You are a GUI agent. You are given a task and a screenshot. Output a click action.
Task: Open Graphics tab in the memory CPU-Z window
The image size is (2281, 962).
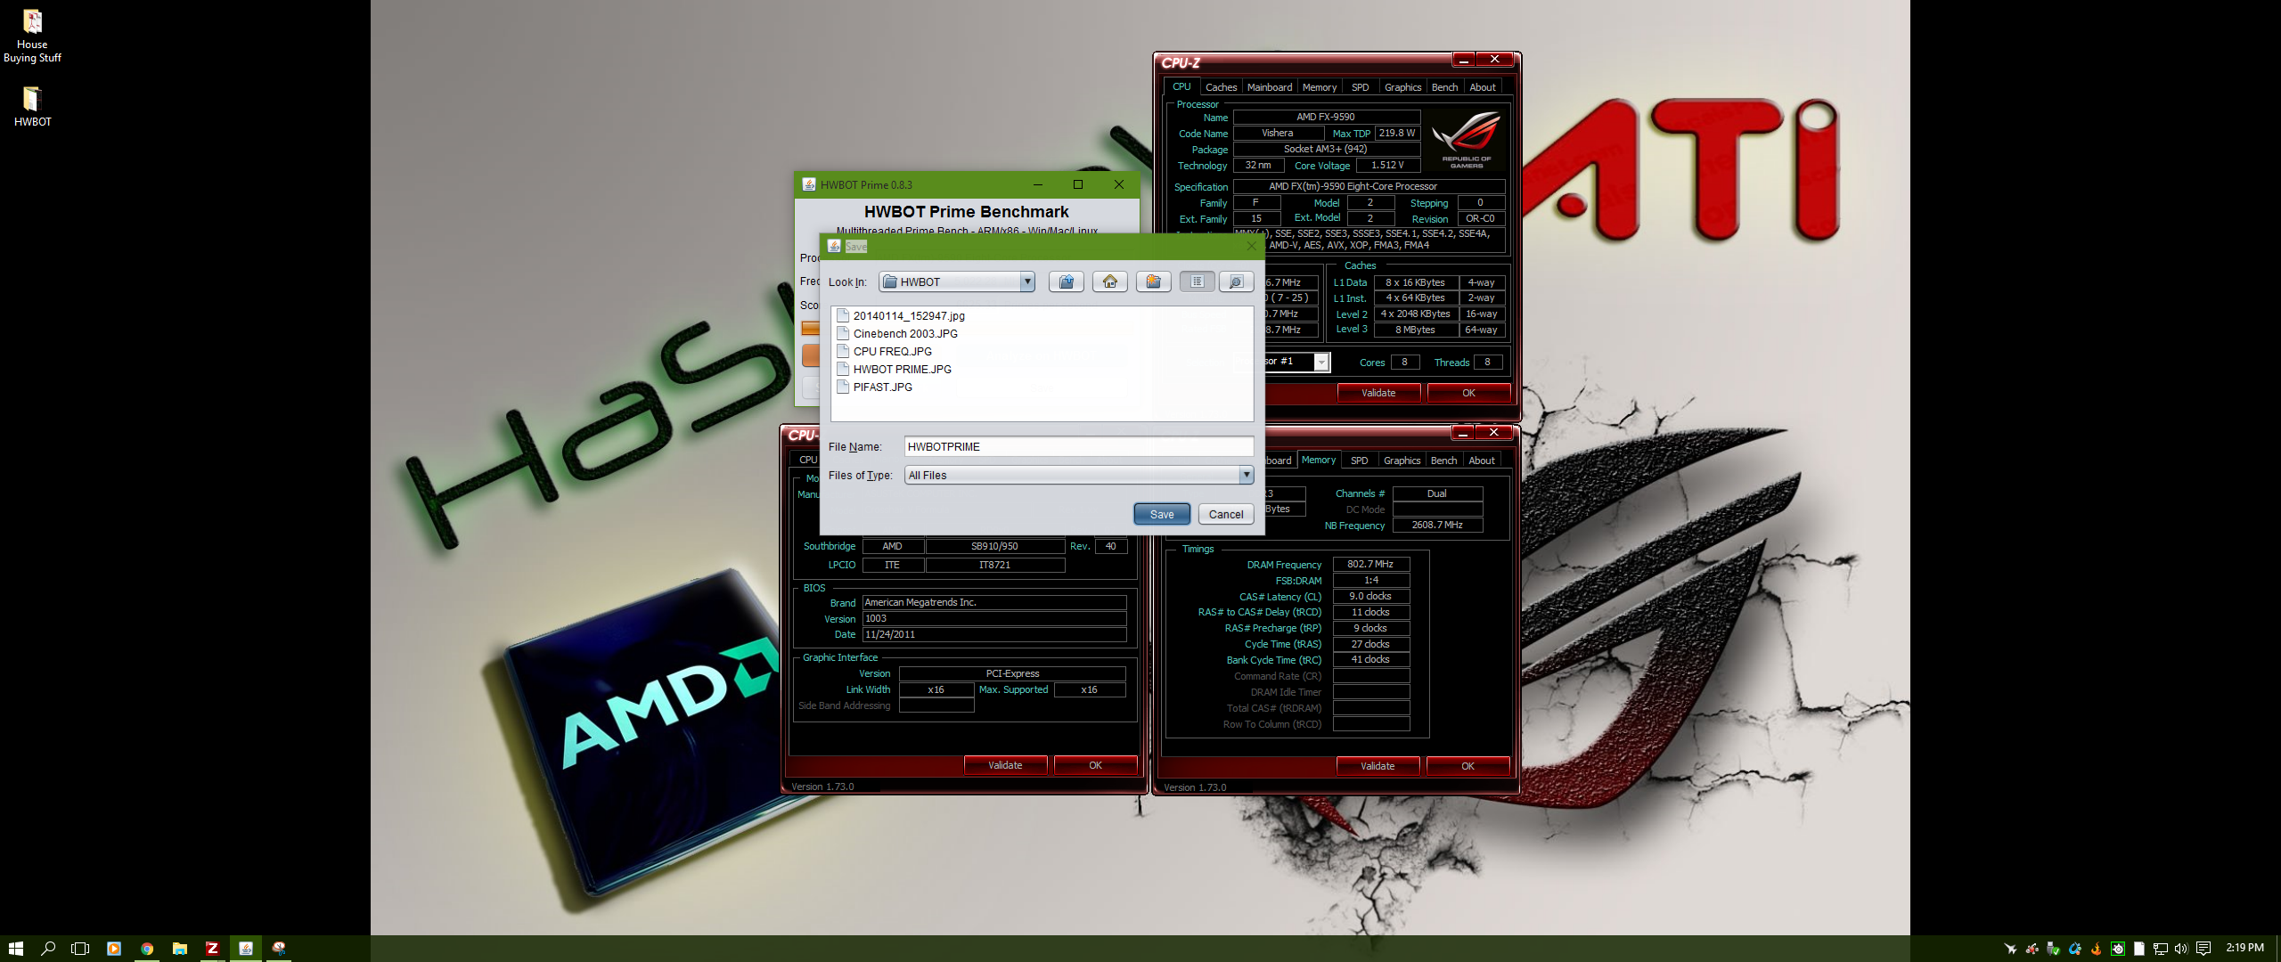pos(1402,461)
